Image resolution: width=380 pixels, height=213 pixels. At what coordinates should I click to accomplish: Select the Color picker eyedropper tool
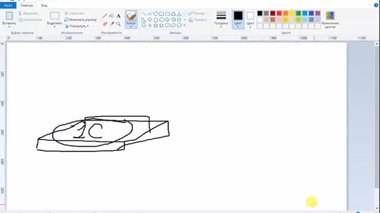[x=112, y=24]
